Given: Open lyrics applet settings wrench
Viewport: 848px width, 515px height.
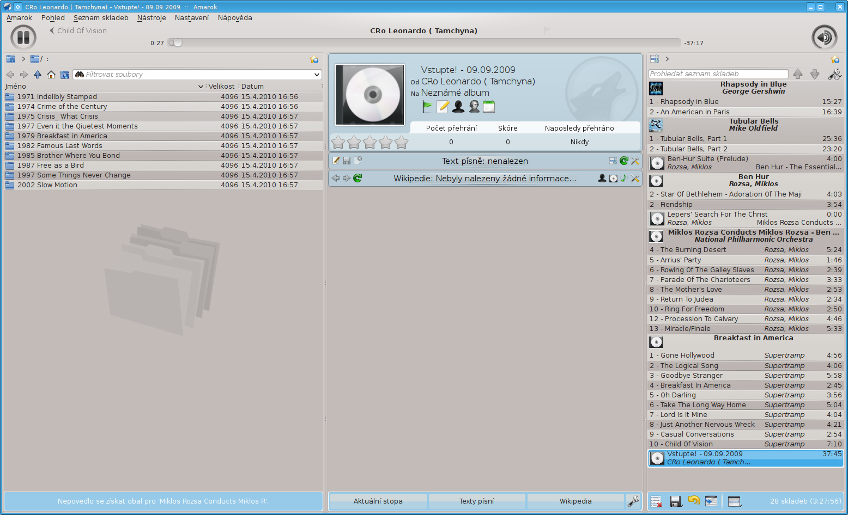Looking at the screenshot, I should pos(635,161).
